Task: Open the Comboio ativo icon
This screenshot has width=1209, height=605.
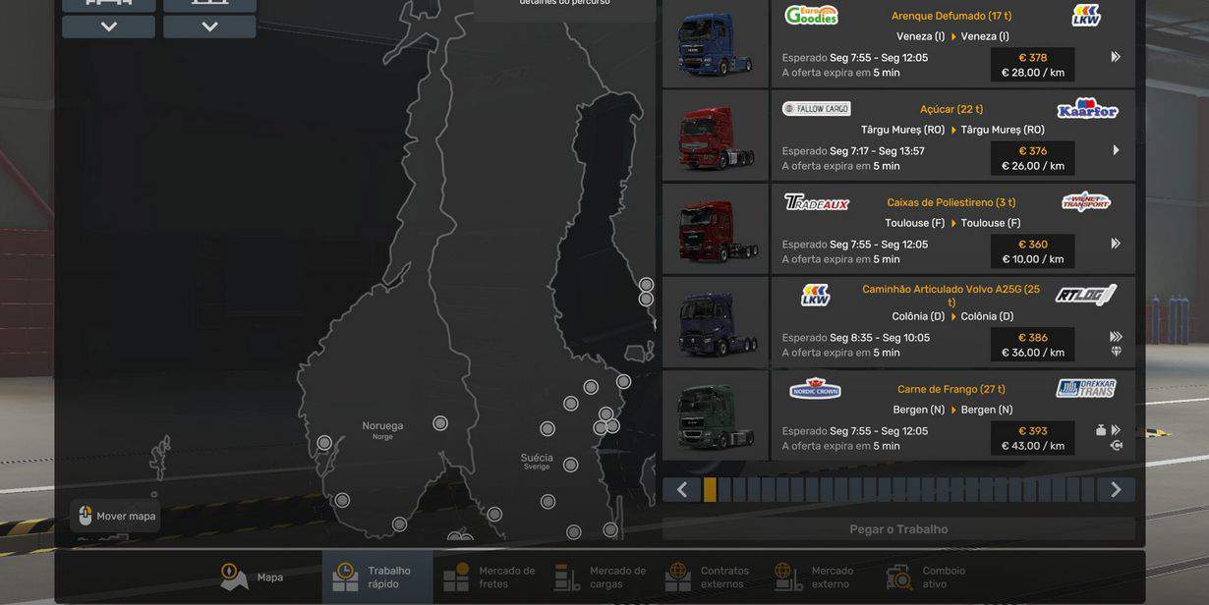Action: point(899,577)
